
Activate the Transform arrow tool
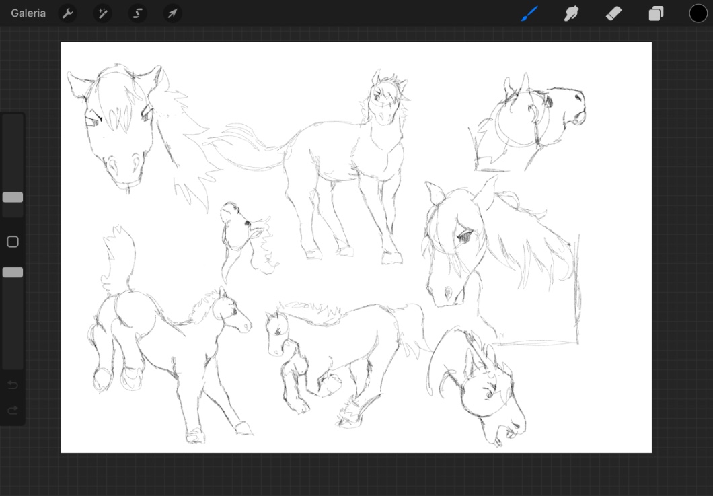coord(173,13)
